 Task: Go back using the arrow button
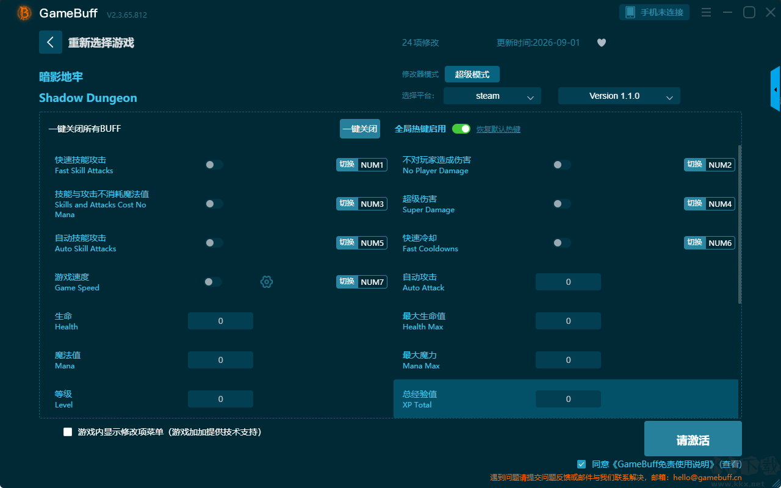[51, 42]
